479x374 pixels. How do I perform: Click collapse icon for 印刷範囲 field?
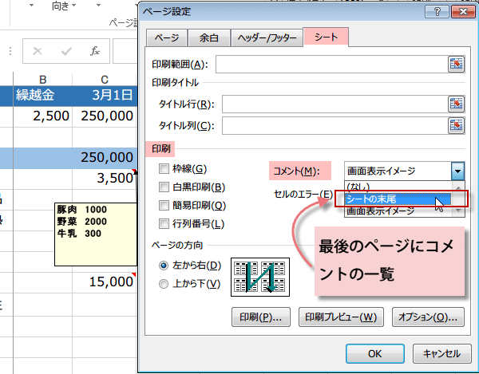click(x=456, y=65)
